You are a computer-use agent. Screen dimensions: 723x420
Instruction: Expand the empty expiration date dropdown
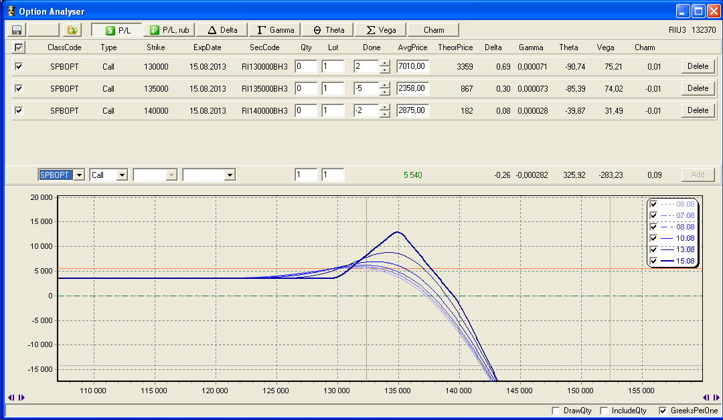click(230, 175)
